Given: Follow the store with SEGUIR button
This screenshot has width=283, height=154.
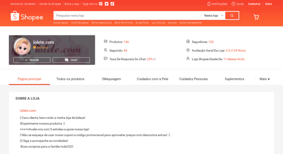Looking at the screenshot, I should pyautogui.click(x=32, y=60).
